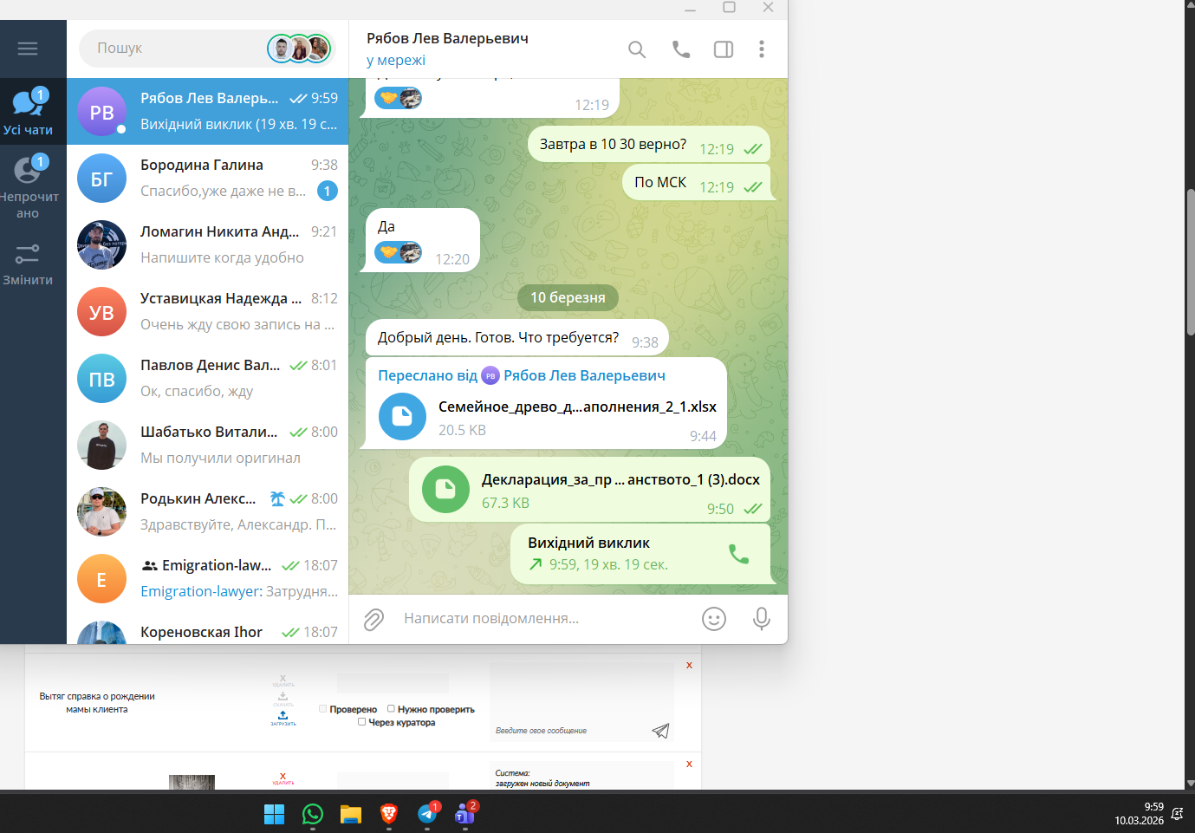
Task: Open chat with Уставицкая Надежда
Action: click(x=208, y=312)
